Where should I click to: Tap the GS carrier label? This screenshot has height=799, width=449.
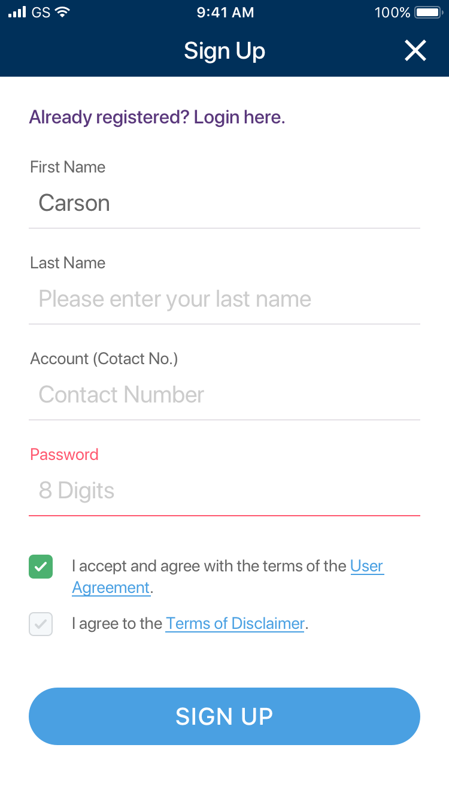click(41, 12)
